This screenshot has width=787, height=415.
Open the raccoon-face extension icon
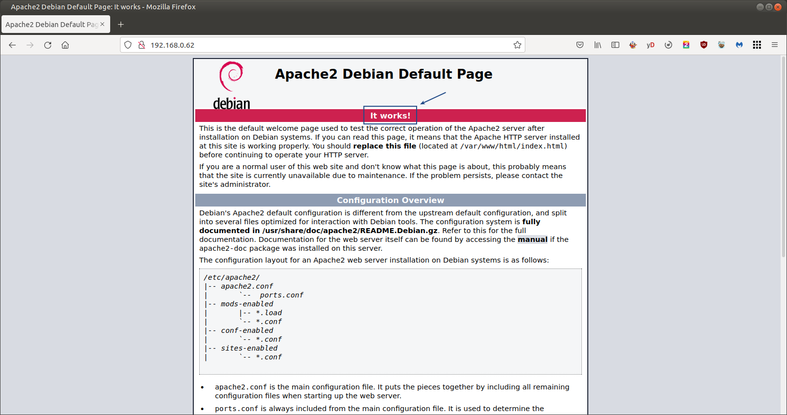pyautogui.click(x=722, y=45)
